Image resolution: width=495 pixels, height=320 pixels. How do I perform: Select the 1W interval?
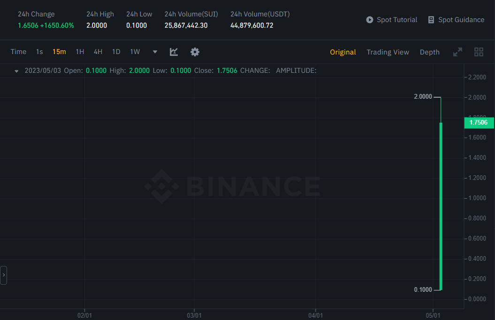tap(135, 52)
